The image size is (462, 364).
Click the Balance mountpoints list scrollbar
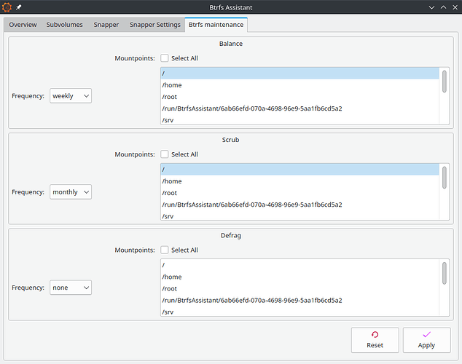pyautogui.click(x=445, y=82)
